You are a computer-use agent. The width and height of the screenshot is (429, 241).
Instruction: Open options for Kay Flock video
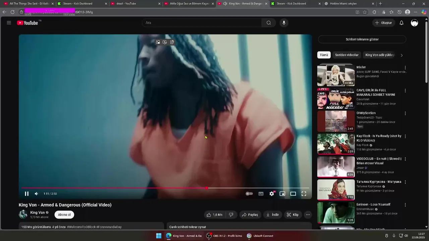click(x=405, y=137)
